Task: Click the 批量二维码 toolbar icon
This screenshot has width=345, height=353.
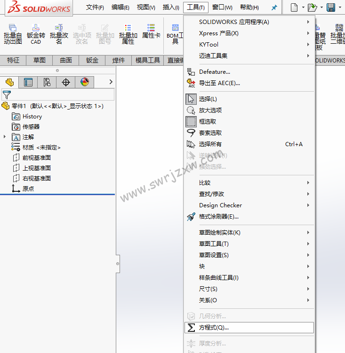Action: click(x=338, y=34)
